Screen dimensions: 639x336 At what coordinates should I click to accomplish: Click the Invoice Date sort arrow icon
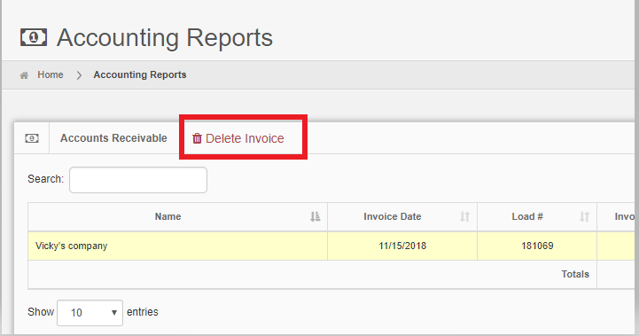465,216
